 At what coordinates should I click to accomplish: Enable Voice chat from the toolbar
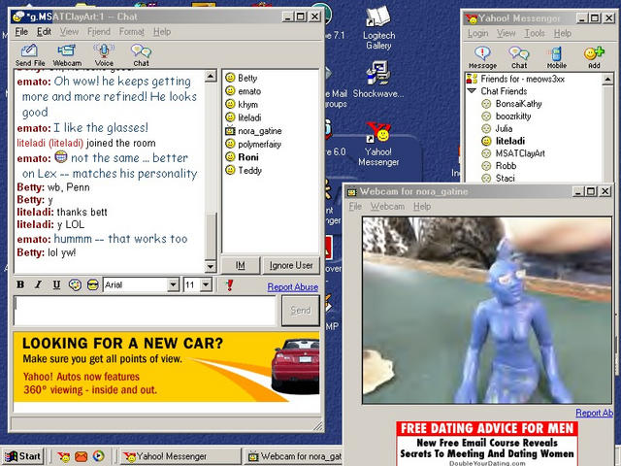point(104,55)
